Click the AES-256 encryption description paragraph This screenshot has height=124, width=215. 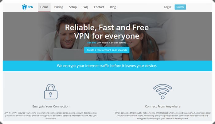click(51, 116)
